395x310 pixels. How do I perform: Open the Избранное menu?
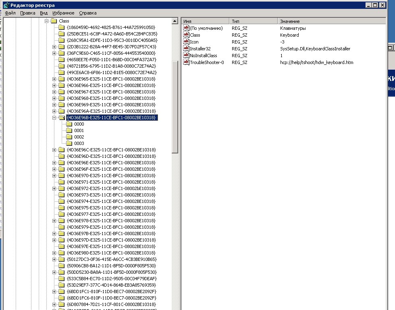click(63, 13)
